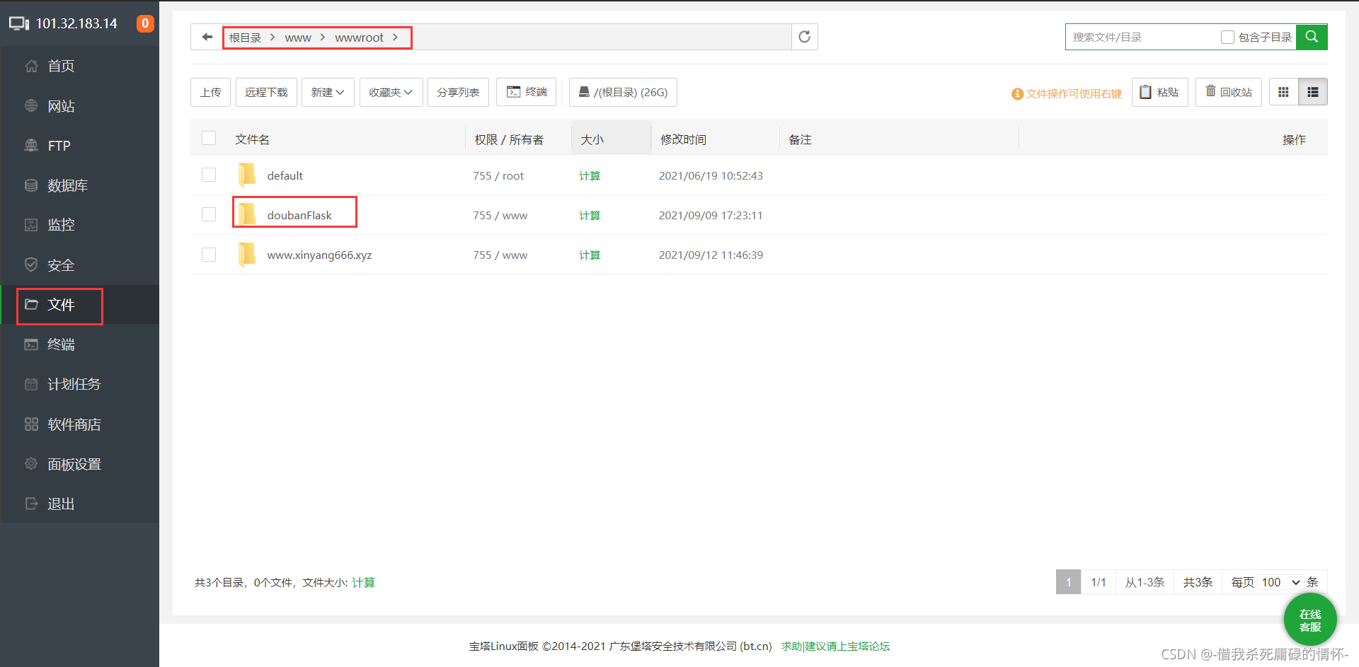
Task: Check the doubanFlask row checkbox
Action: (x=209, y=214)
